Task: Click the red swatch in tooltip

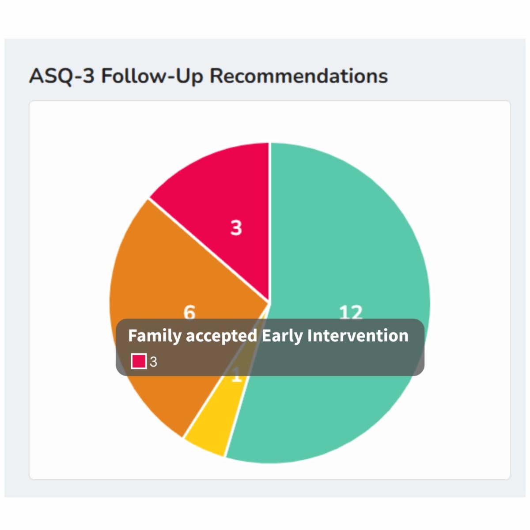Action: 139,361
